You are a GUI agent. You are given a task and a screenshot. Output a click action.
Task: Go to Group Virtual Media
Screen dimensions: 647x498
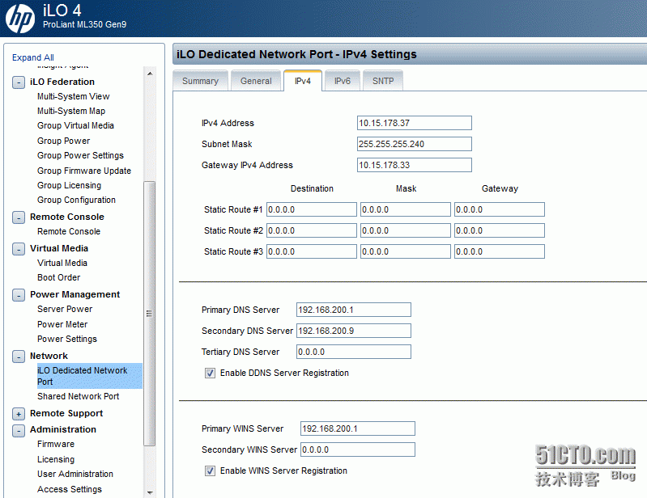(x=75, y=125)
